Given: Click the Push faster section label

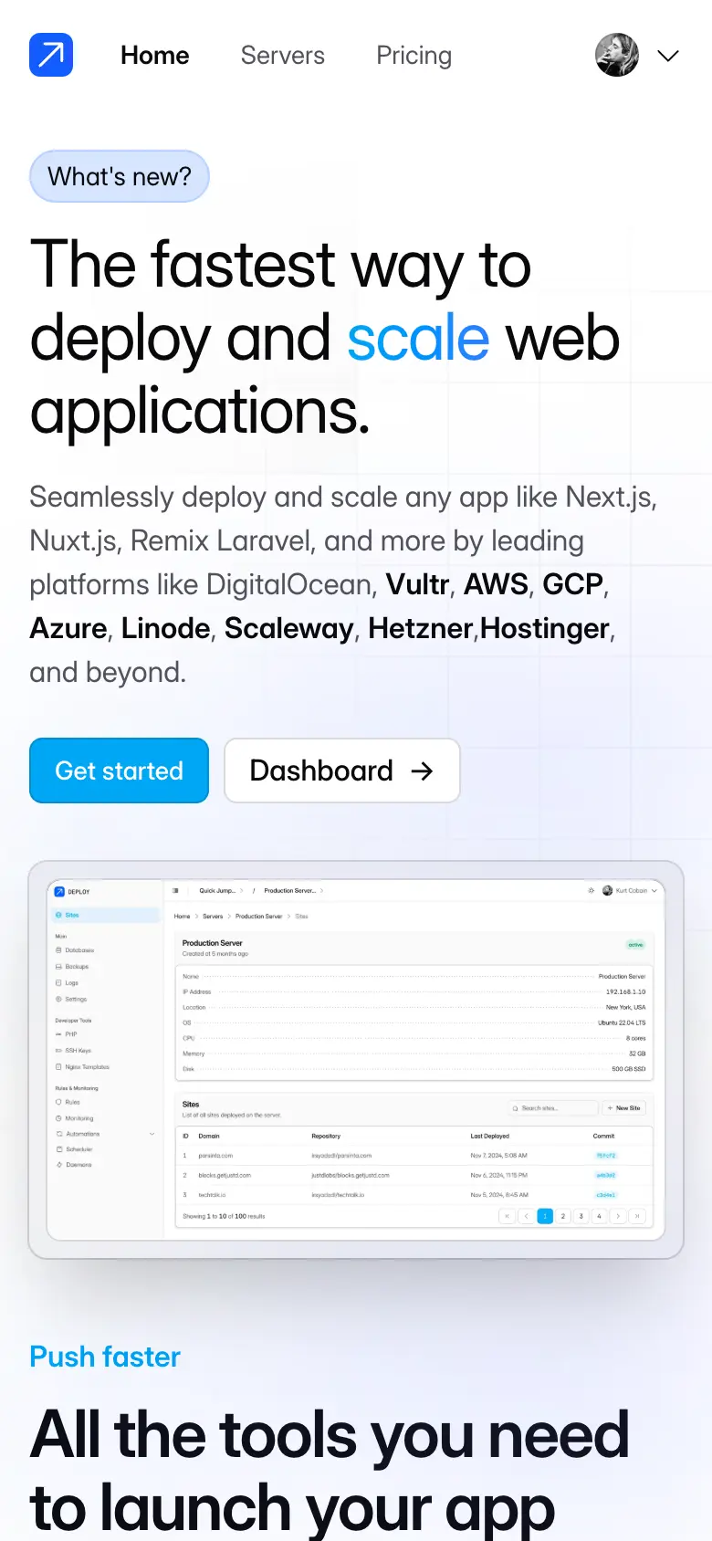Looking at the screenshot, I should pyautogui.click(x=105, y=1357).
